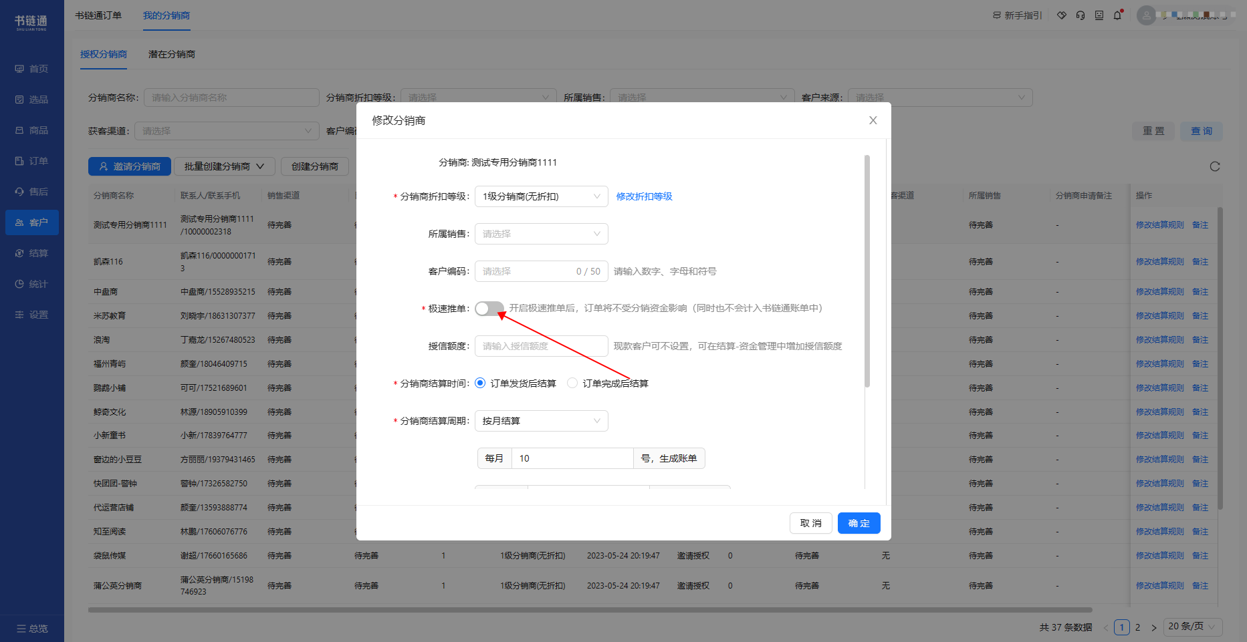
Task: Click the table vertical scrollbar
Action: click(1220, 358)
